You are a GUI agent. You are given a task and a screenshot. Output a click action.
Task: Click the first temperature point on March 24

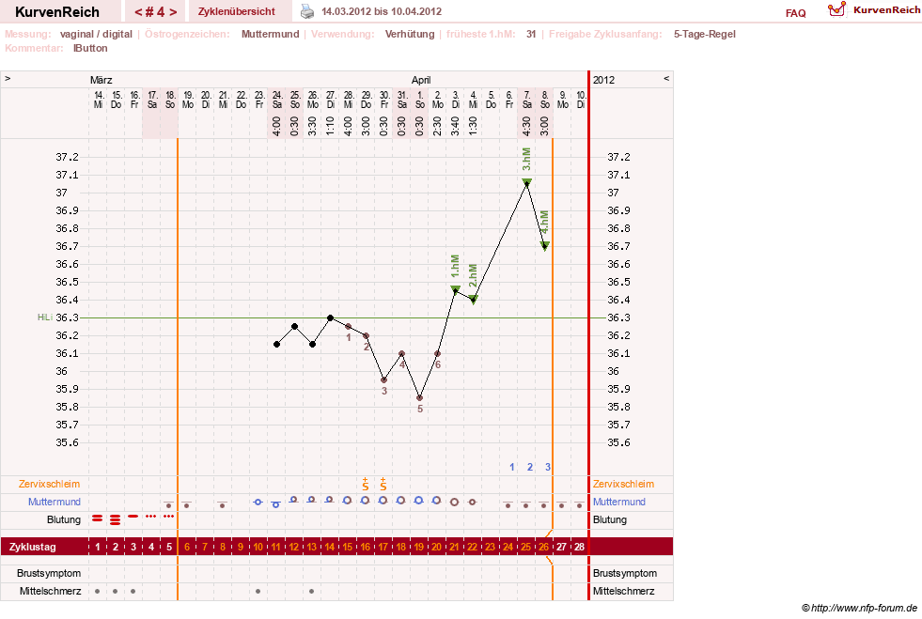pyautogui.click(x=277, y=345)
